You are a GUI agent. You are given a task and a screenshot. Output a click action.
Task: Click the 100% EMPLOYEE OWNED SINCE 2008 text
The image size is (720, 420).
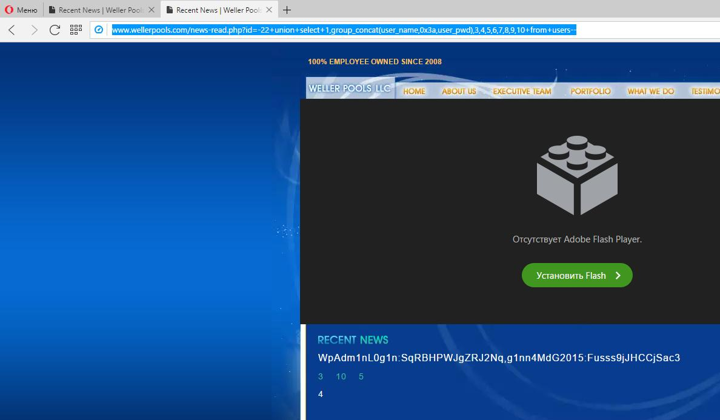tap(375, 61)
